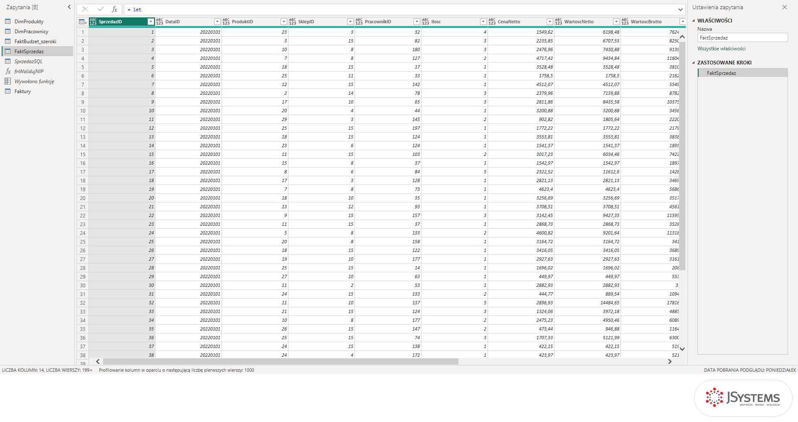Select the FaktSprzedaz applied step
Screen dimensions: 798x422
[x=743, y=73]
